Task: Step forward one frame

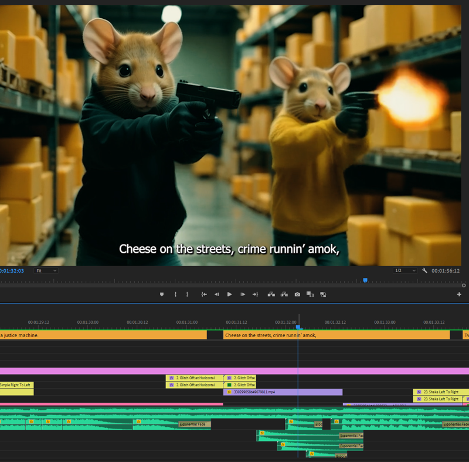Action: click(243, 294)
